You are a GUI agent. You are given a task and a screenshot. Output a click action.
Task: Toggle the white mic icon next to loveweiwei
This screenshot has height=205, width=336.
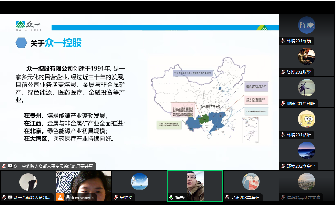pos(68,198)
